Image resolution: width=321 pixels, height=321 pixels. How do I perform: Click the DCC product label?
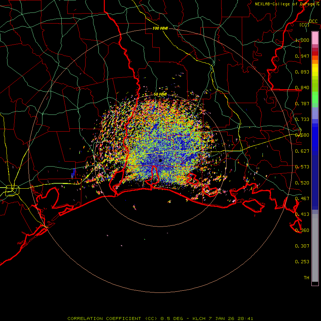pyautogui.click(x=313, y=21)
